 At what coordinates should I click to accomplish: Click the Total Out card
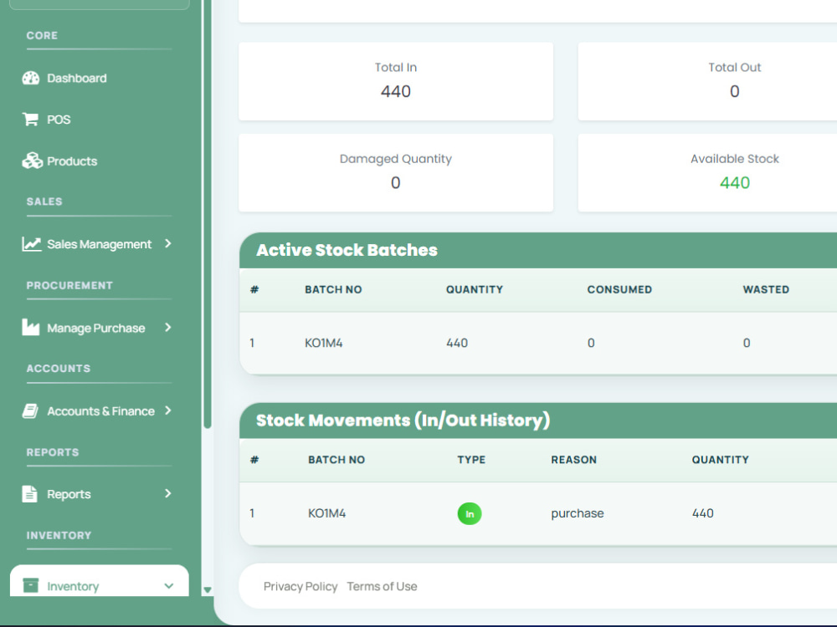(707, 81)
